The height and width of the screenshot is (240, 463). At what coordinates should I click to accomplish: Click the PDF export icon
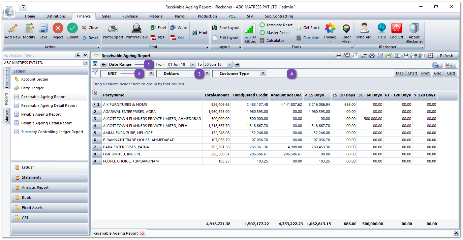pos(157,38)
